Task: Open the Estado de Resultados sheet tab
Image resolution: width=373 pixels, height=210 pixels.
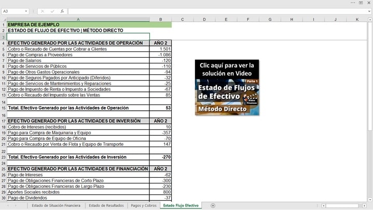Action: point(106,206)
